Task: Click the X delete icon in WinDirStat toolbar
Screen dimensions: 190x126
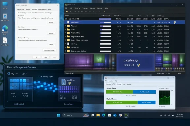Action: point(93,11)
